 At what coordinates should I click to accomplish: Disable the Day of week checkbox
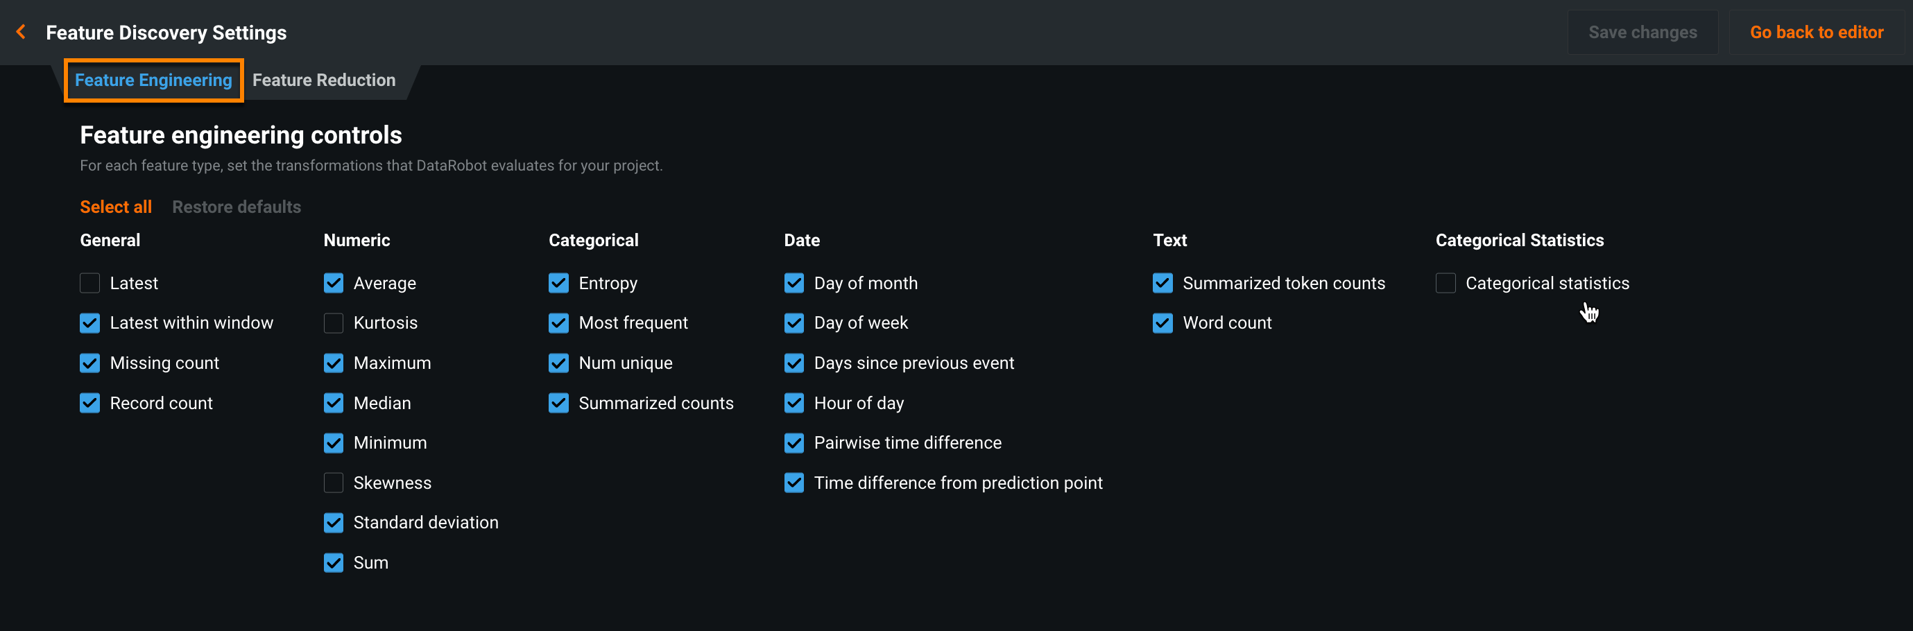(794, 323)
